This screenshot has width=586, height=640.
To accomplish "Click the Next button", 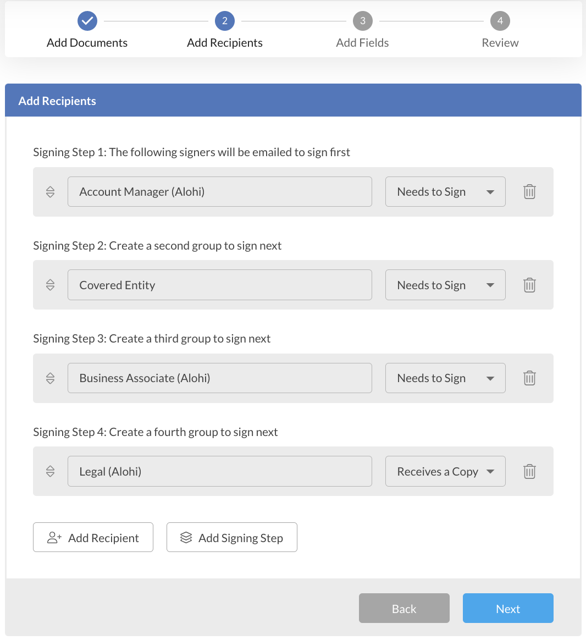I will pos(507,608).
